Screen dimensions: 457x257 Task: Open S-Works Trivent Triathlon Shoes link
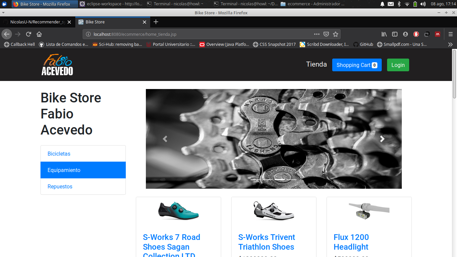coord(267,242)
